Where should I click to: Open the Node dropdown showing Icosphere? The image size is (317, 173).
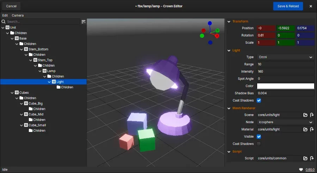(x=285, y=122)
